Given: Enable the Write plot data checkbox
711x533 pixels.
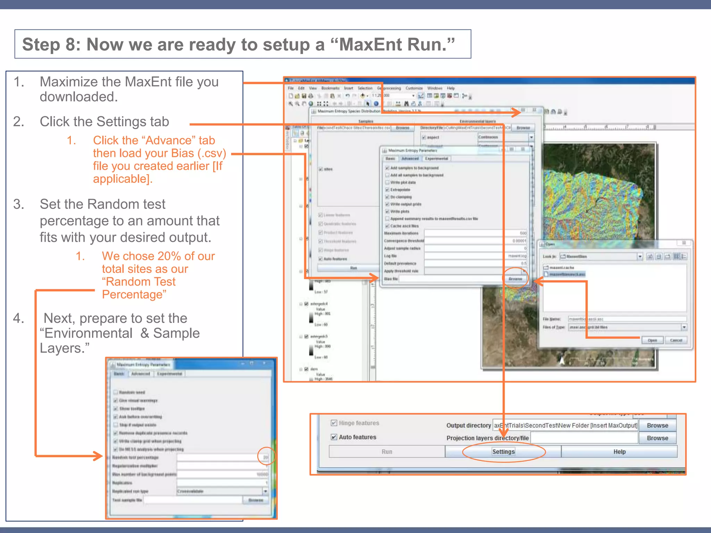Looking at the screenshot, I should (387, 183).
